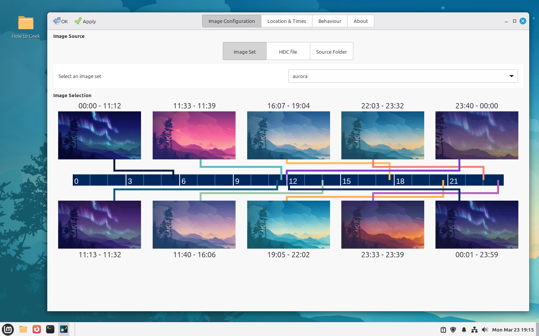Screen dimensions: 539x336
Task: Open the Linux Mint start menu
Action: click(8, 329)
